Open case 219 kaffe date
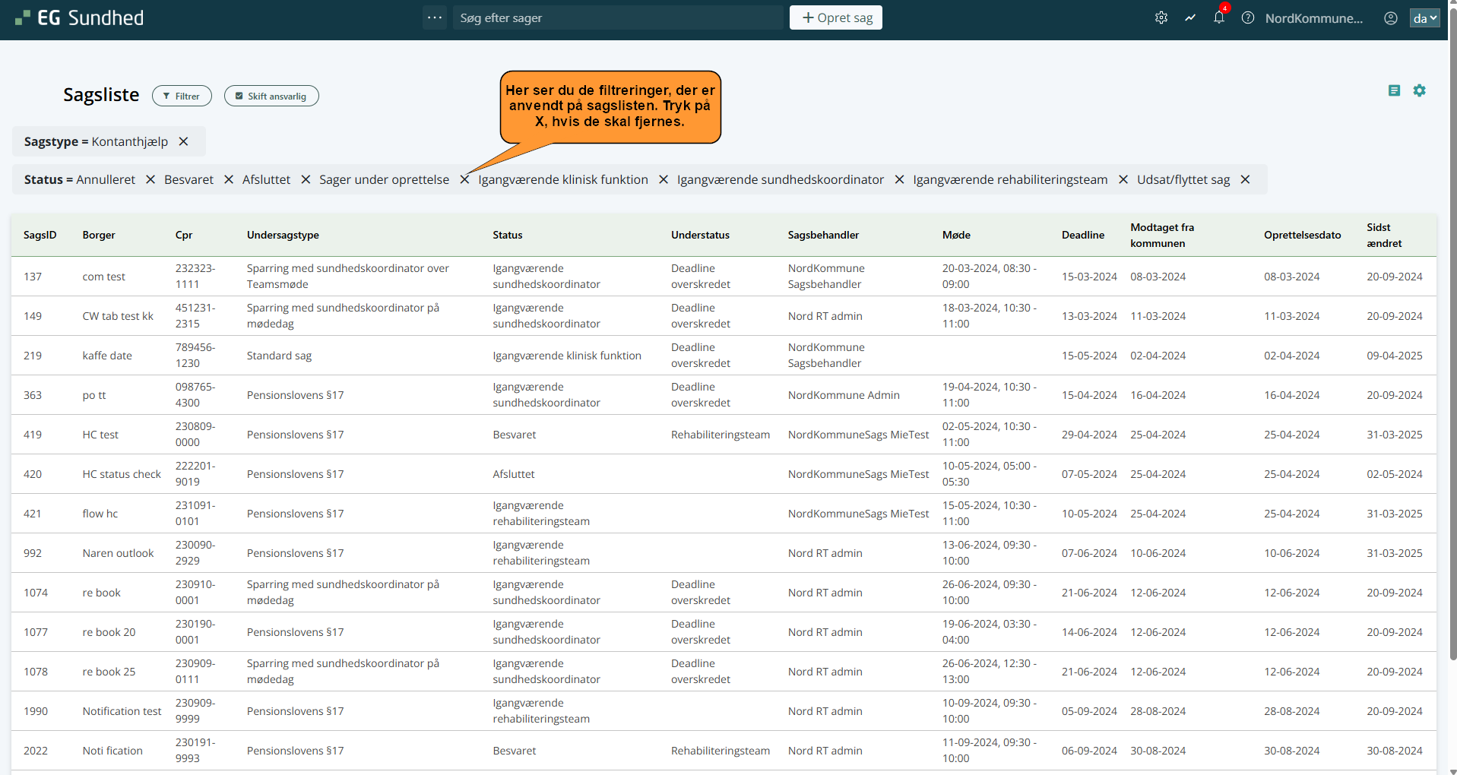1457x775 pixels. coord(724,356)
